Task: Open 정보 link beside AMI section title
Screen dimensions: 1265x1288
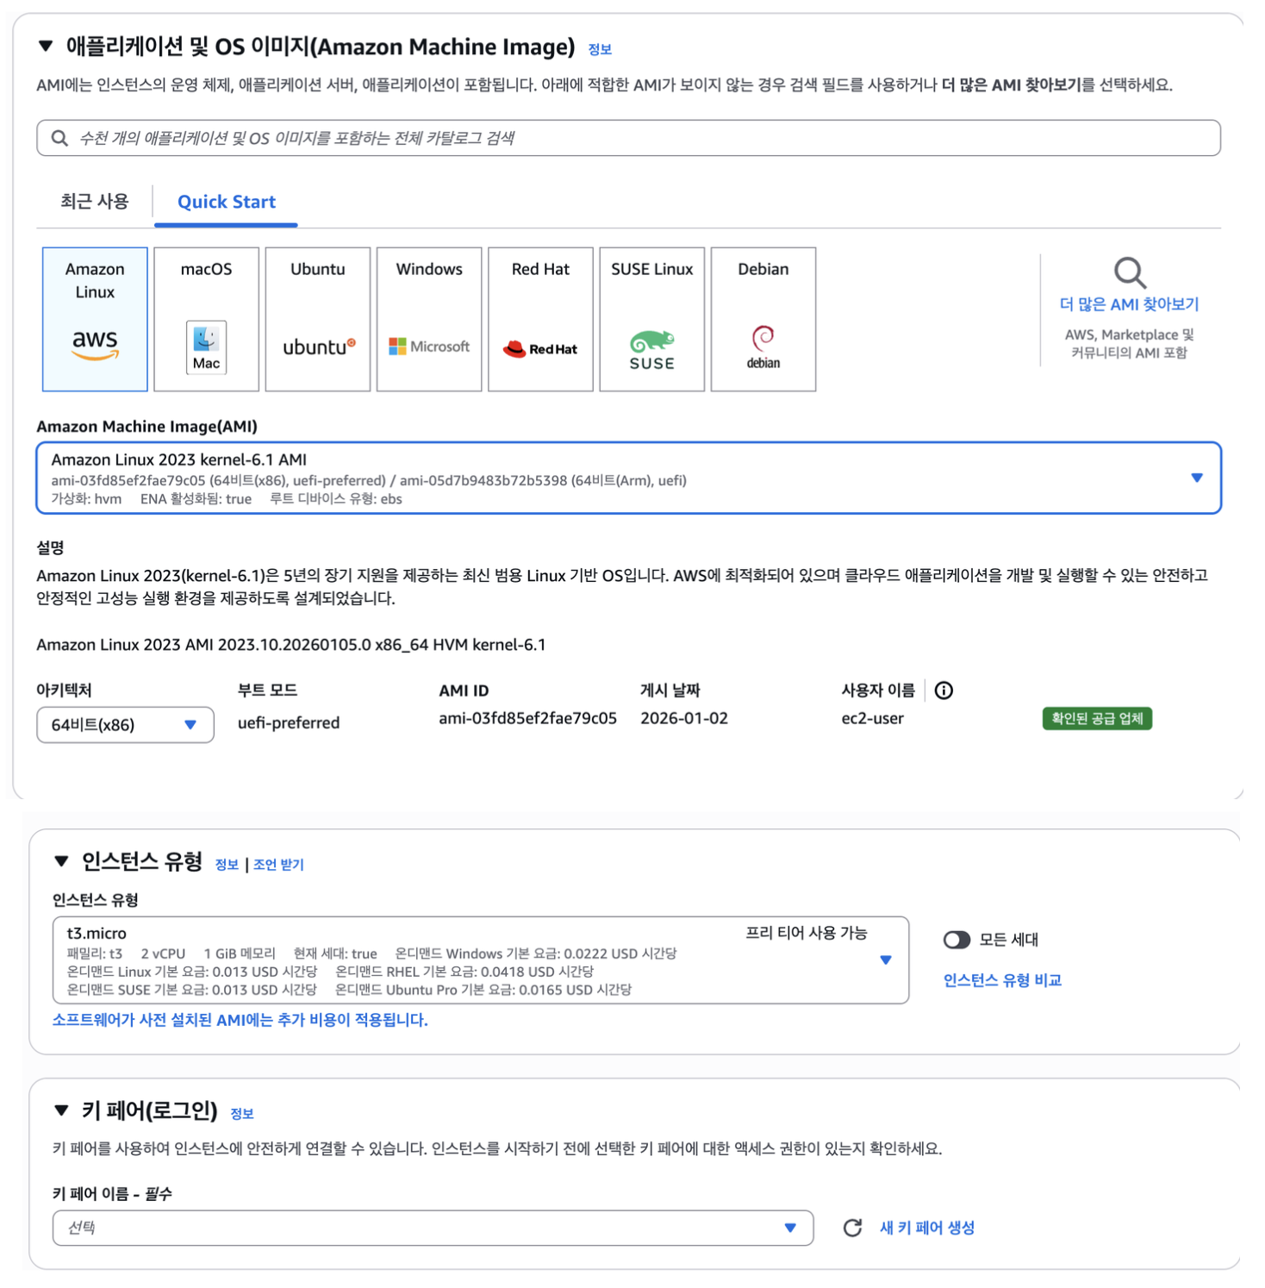Action: point(600,50)
